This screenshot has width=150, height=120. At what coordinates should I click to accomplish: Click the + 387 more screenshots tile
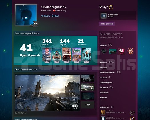tap(88, 105)
